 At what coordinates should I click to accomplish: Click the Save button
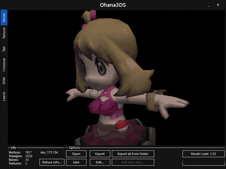(x=76, y=162)
